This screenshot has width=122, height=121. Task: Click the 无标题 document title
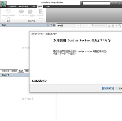[60, 25]
